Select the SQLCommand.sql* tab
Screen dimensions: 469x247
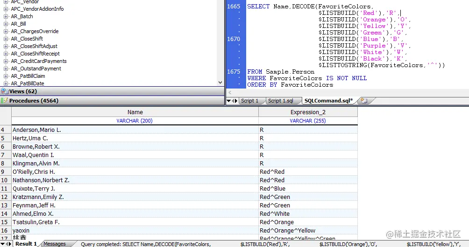(x=328, y=101)
